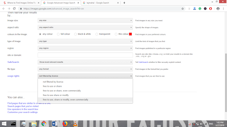Screen dimensions: 227x127
Task: Select the full colour radio button
Action: (x=58, y=34)
